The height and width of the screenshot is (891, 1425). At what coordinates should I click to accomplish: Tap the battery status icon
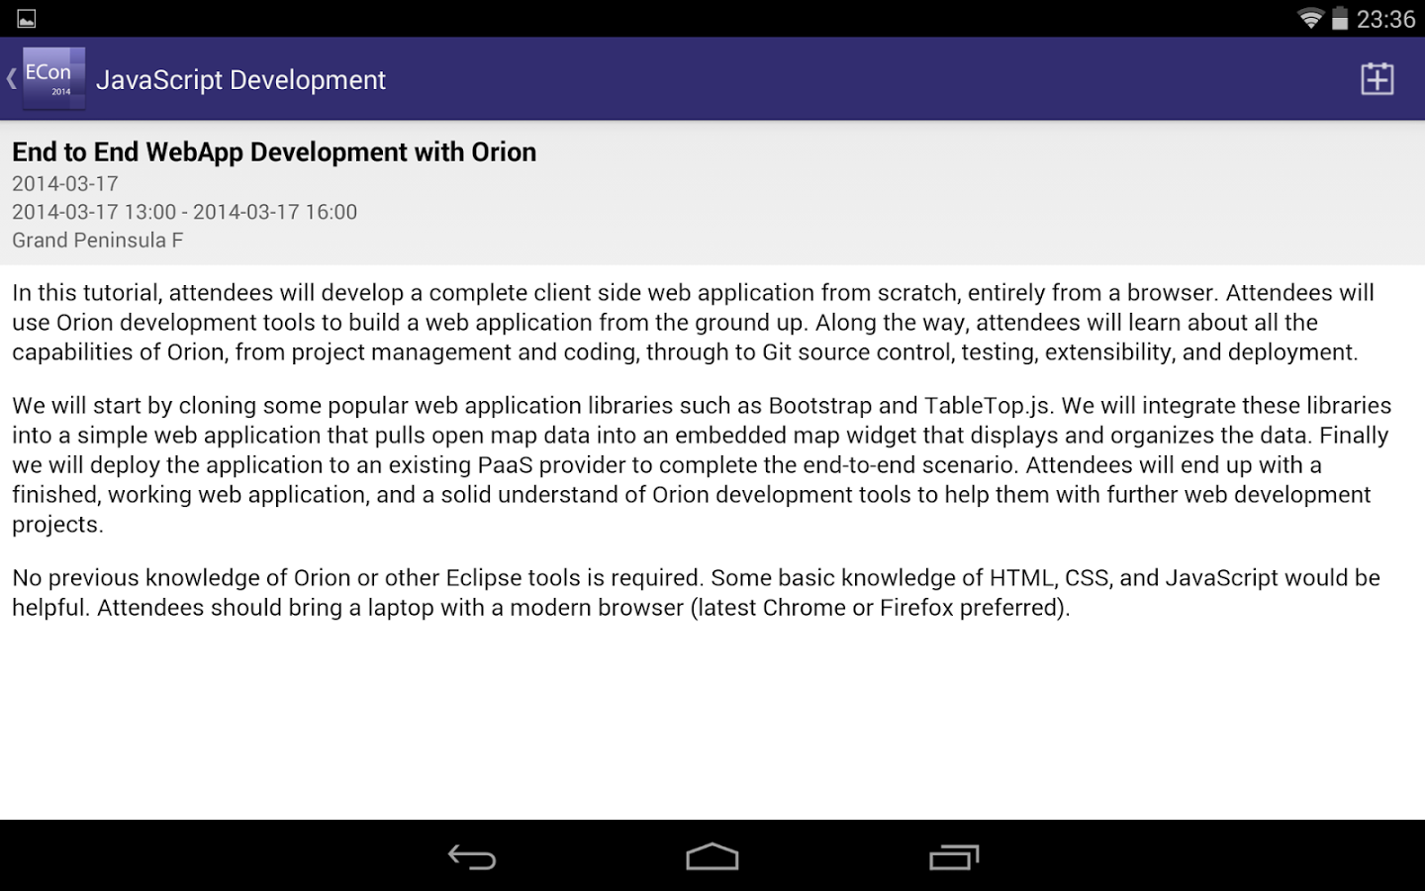coord(1340,19)
